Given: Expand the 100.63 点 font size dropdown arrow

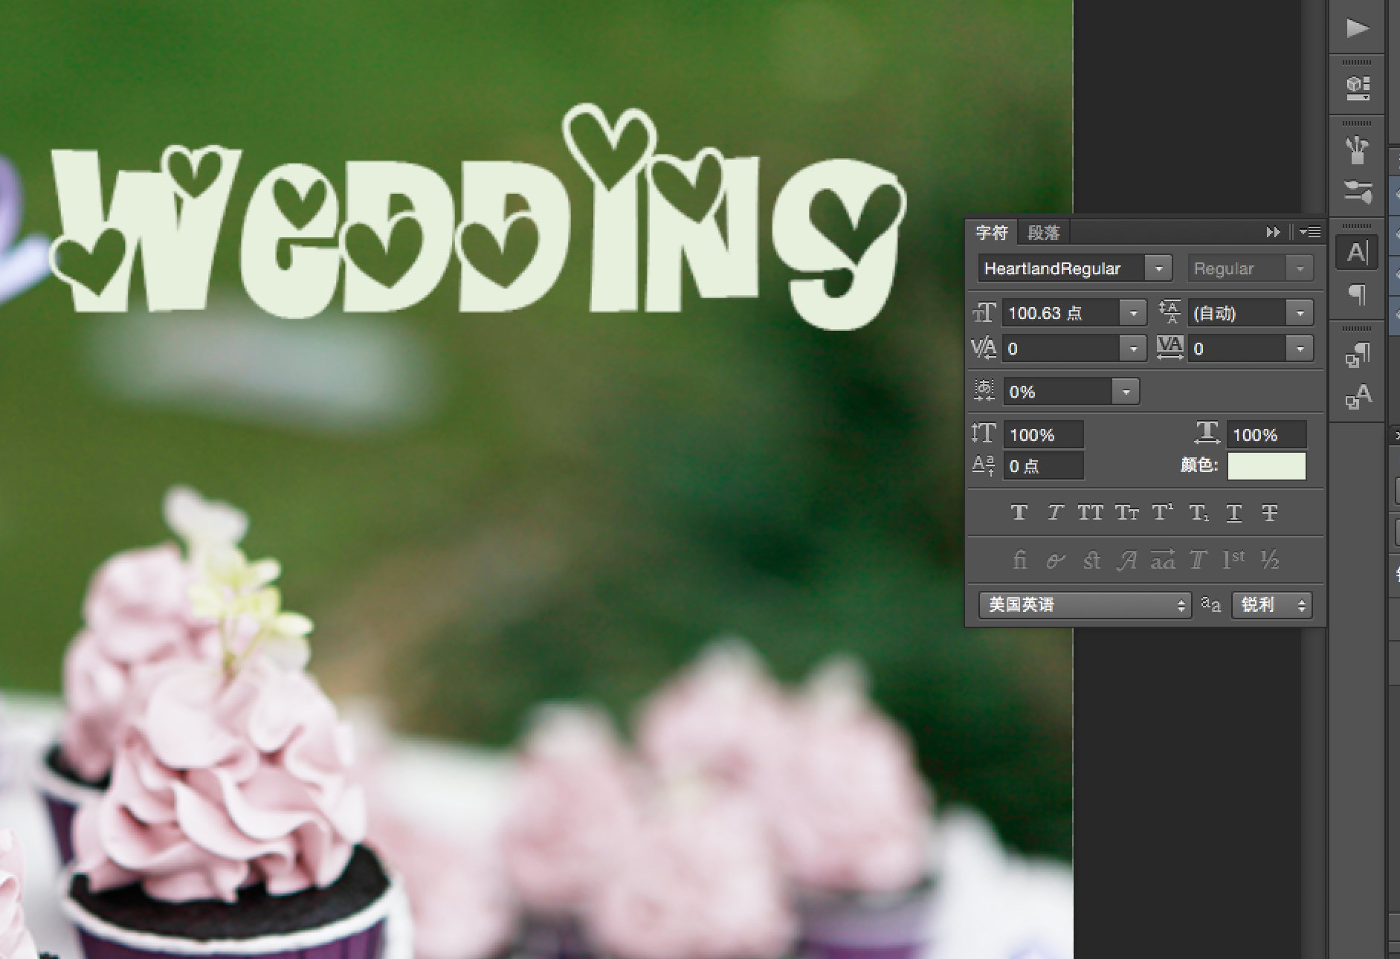Looking at the screenshot, I should [1133, 313].
